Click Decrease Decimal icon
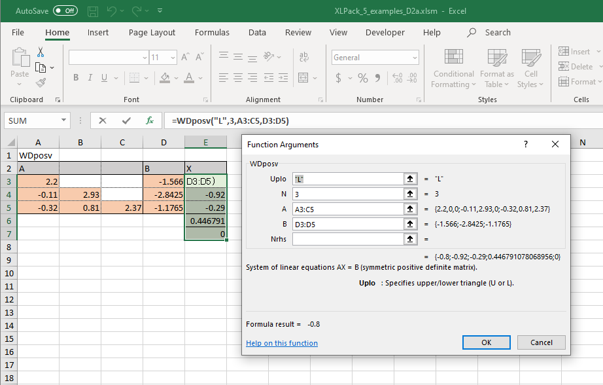Screen dimensions: 603x385 [x=412, y=78]
